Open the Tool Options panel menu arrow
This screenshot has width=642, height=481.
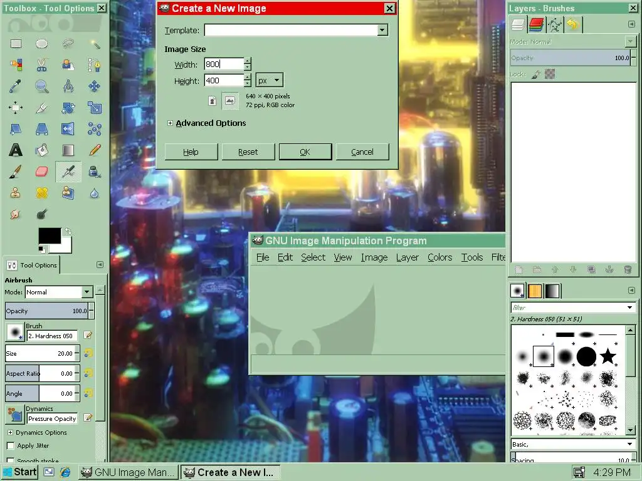(100, 265)
